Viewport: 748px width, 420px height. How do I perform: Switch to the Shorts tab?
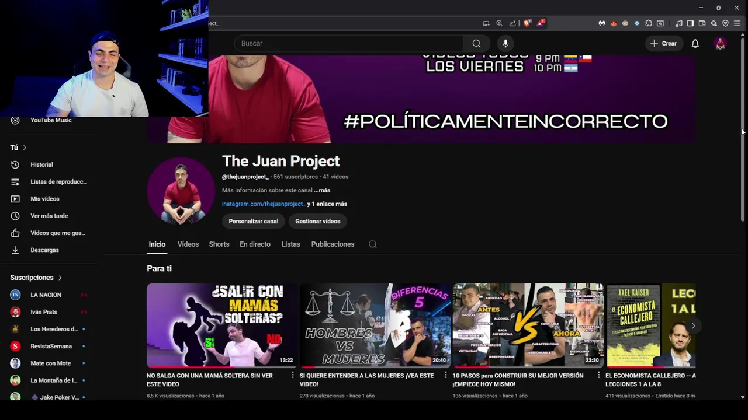pyautogui.click(x=219, y=244)
